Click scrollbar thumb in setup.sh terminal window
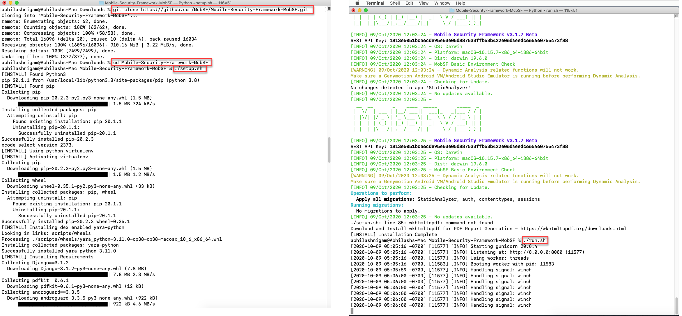The width and height of the screenshot is (682, 316). tap(329, 150)
